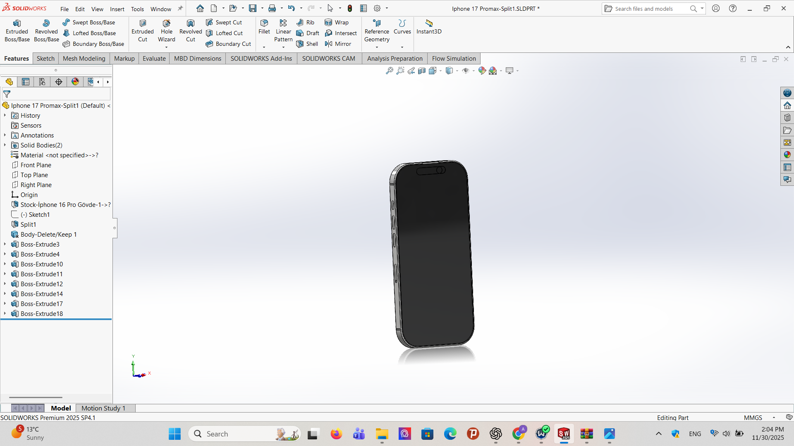This screenshot has height=446, width=794.
Task: Click the Rebuild traffic light icon
Action: click(x=350, y=8)
